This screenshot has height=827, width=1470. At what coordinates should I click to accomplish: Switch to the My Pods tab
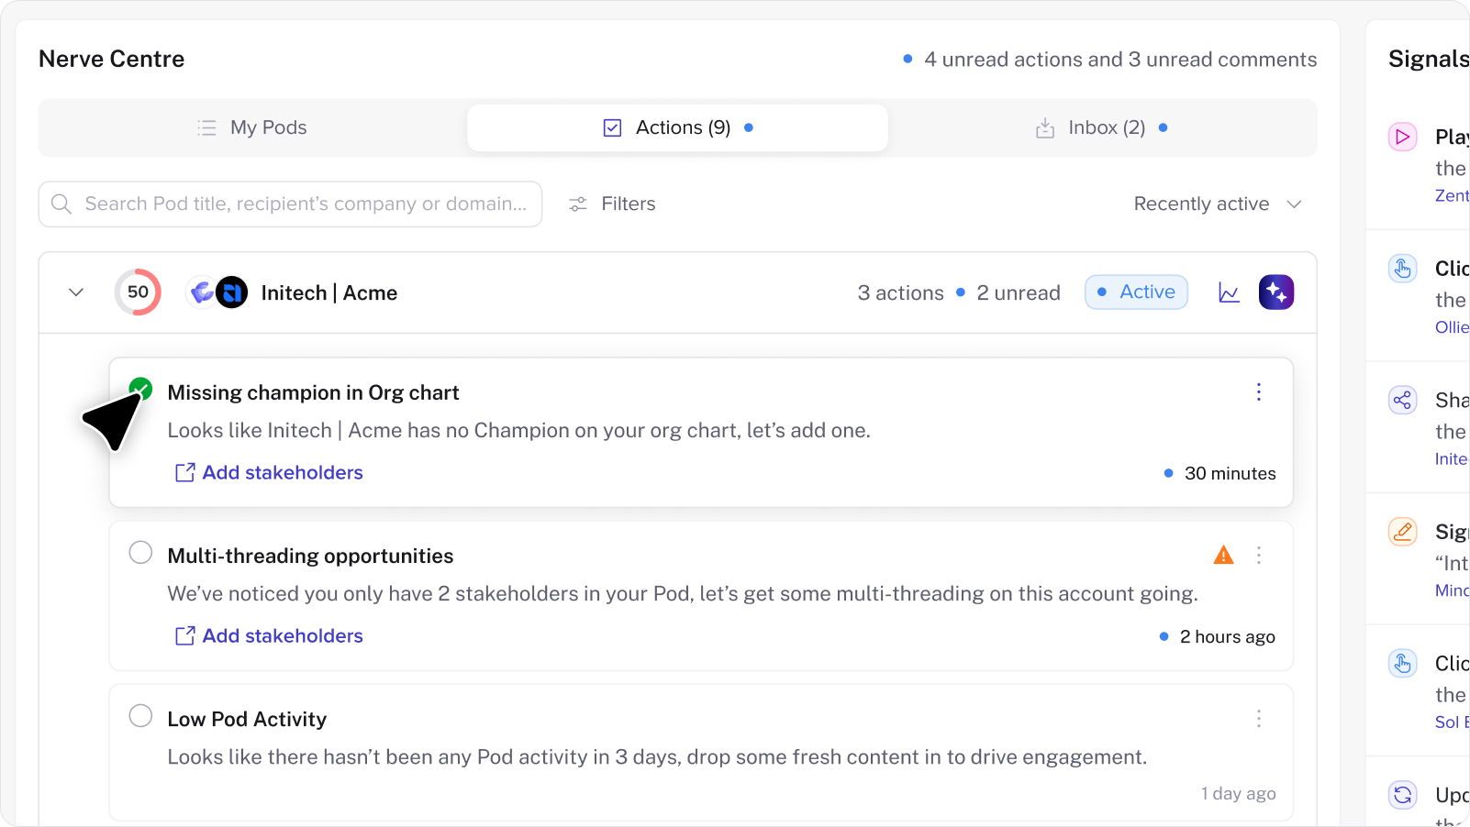point(252,127)
